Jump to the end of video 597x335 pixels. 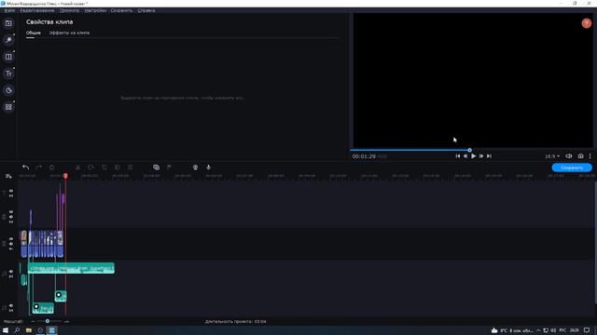click(x=489, y=156)
